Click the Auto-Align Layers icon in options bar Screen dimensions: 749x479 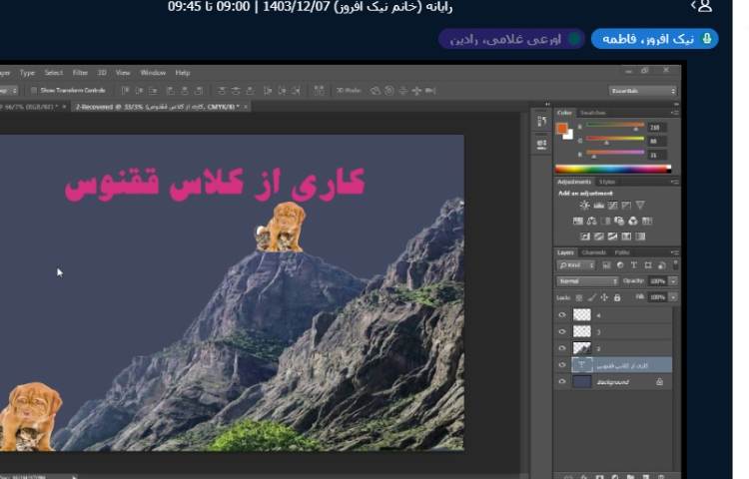click(320, 90)
